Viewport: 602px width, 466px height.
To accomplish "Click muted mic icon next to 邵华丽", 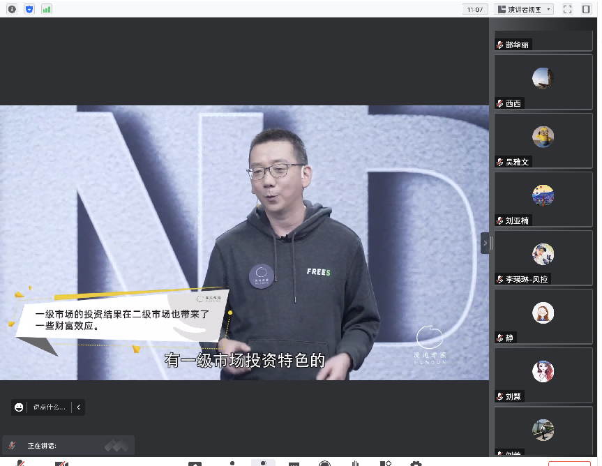I will pos(499,45).
